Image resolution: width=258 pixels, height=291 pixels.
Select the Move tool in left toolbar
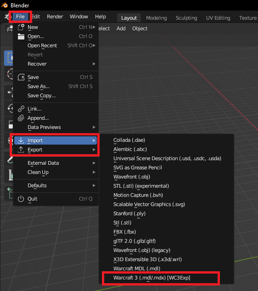(9, 92)
